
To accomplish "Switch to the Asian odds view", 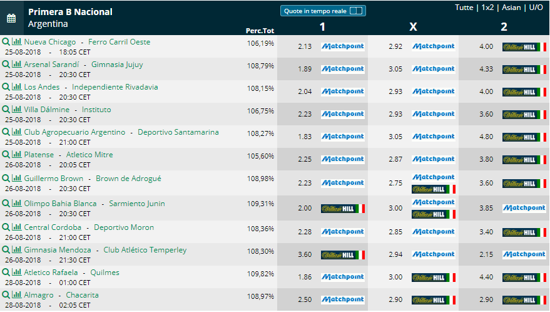I will click(x=511, y=8).
